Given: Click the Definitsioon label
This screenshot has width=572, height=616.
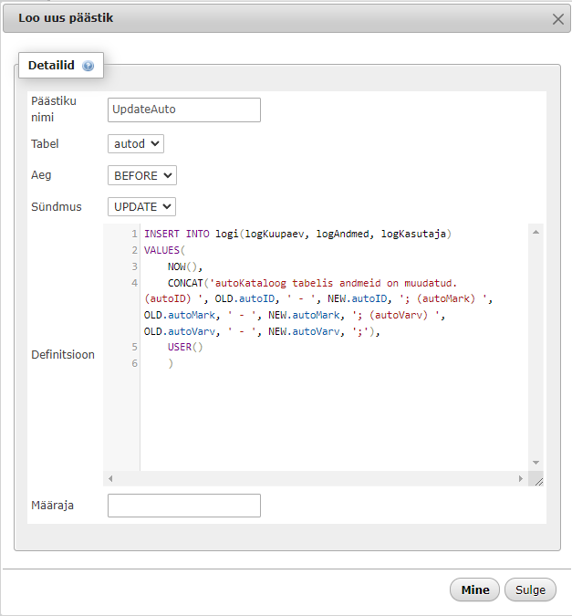Looking at the screenshot, I should (x=63, y=355).
